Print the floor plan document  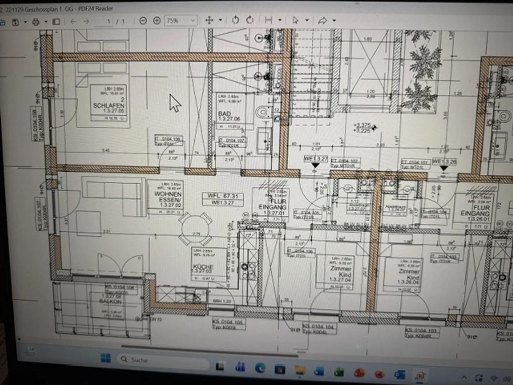[x=36, y=22]
